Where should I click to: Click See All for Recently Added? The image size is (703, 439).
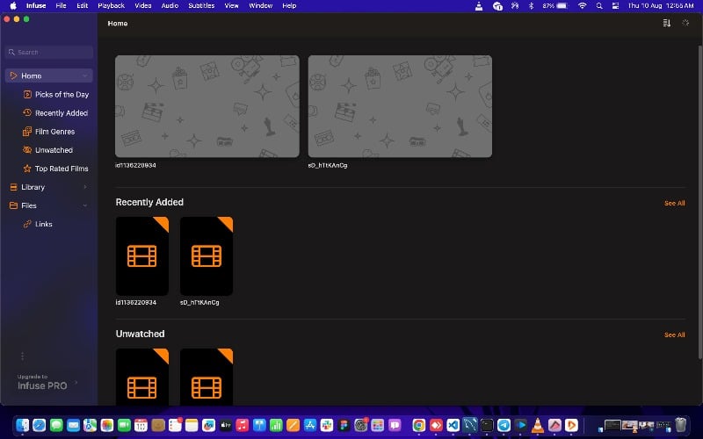tap(674, 204)
